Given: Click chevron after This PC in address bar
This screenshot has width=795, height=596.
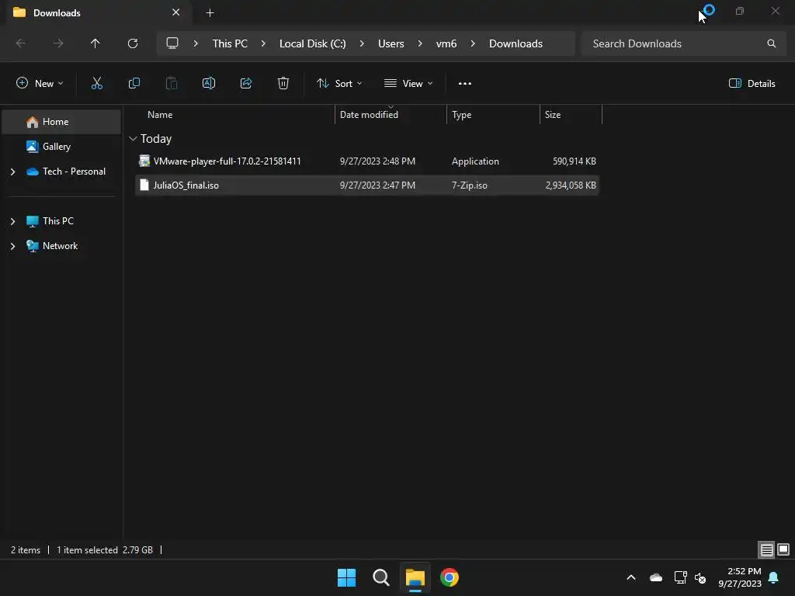Looking at the screenshot, I should pos(263,43).
